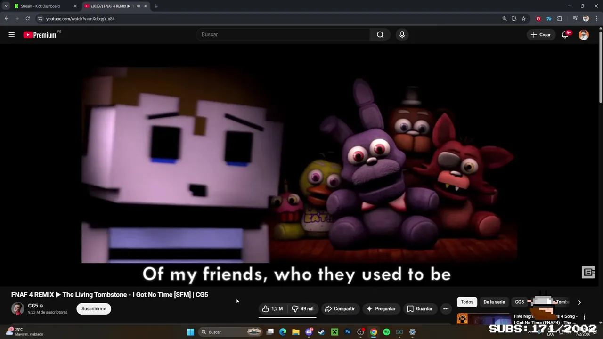Image resolution: width=603 pixels, height=339 pixels.
Task: Open the weather widget showing 25°C
Action: click(24, 332)
